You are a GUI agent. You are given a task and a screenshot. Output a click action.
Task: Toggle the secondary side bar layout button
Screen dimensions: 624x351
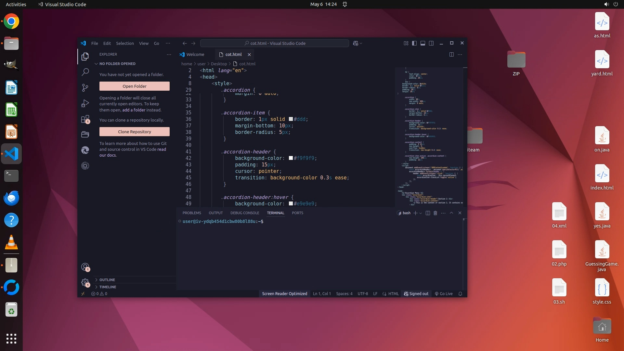point(431,43)
